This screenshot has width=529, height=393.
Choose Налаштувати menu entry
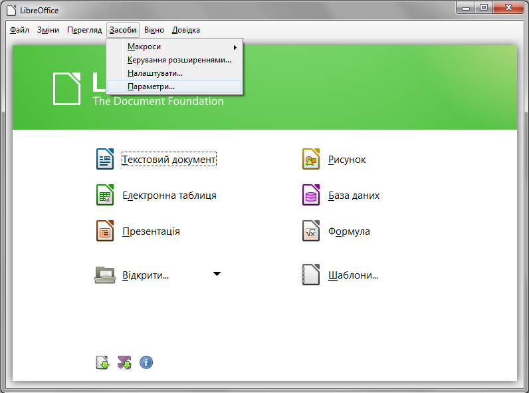(174, 73)
